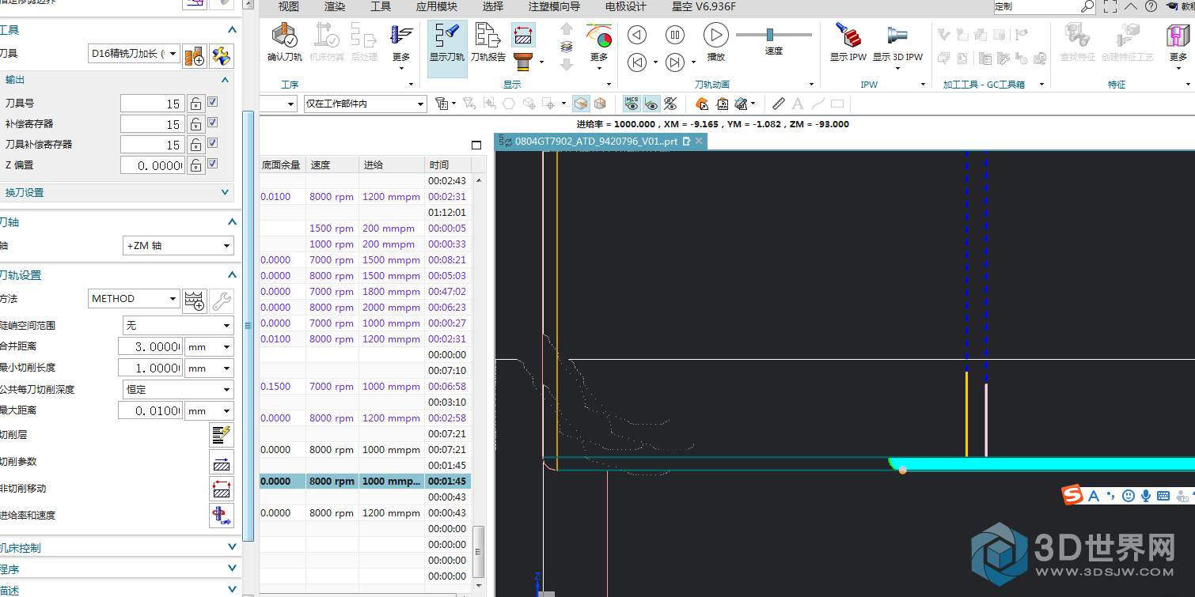Image resolution: width=1195 pixels, height=597 pixels.
Task: Open the 公共每刀切削深度 恒定 dropdown
Action: [x=178, y=389]
